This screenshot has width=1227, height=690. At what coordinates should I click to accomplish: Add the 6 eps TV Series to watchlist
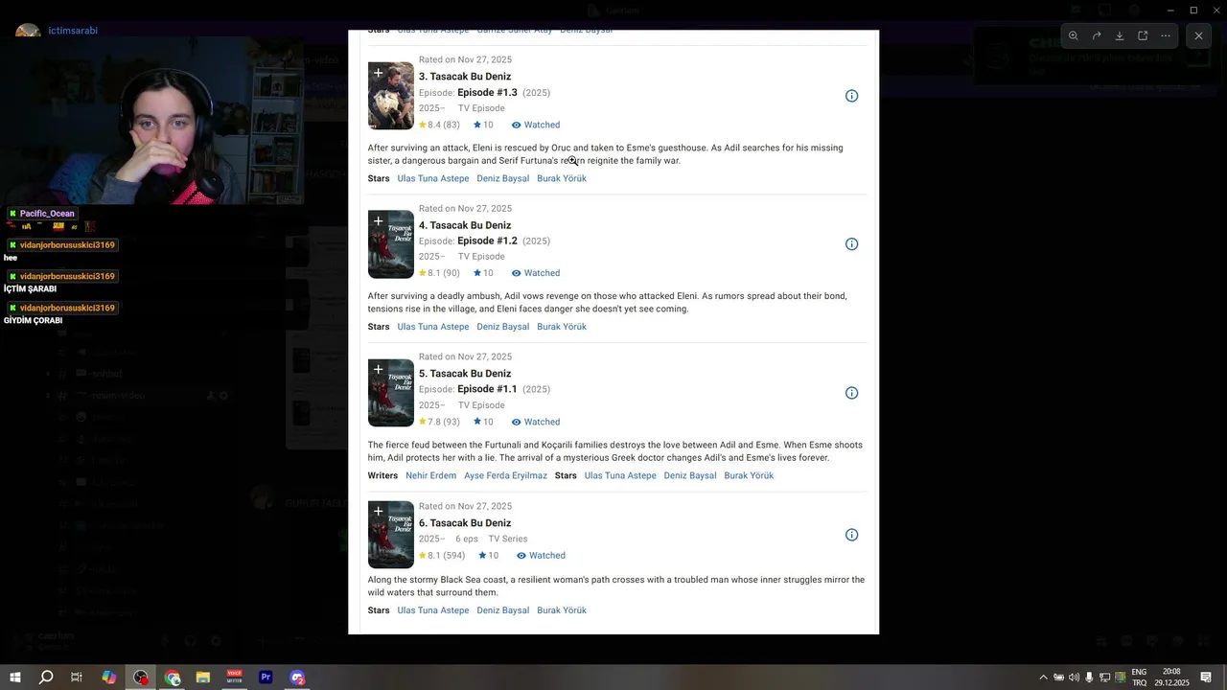point(378,512)
